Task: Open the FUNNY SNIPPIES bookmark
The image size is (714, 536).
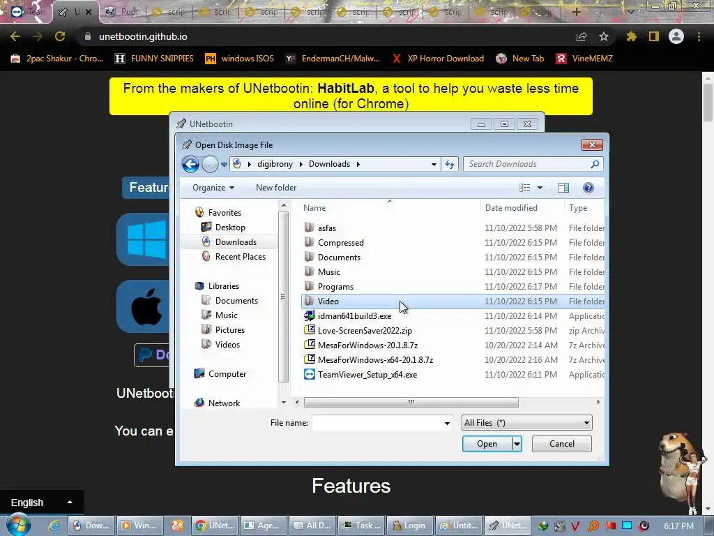Action: (x=154, y=59)
